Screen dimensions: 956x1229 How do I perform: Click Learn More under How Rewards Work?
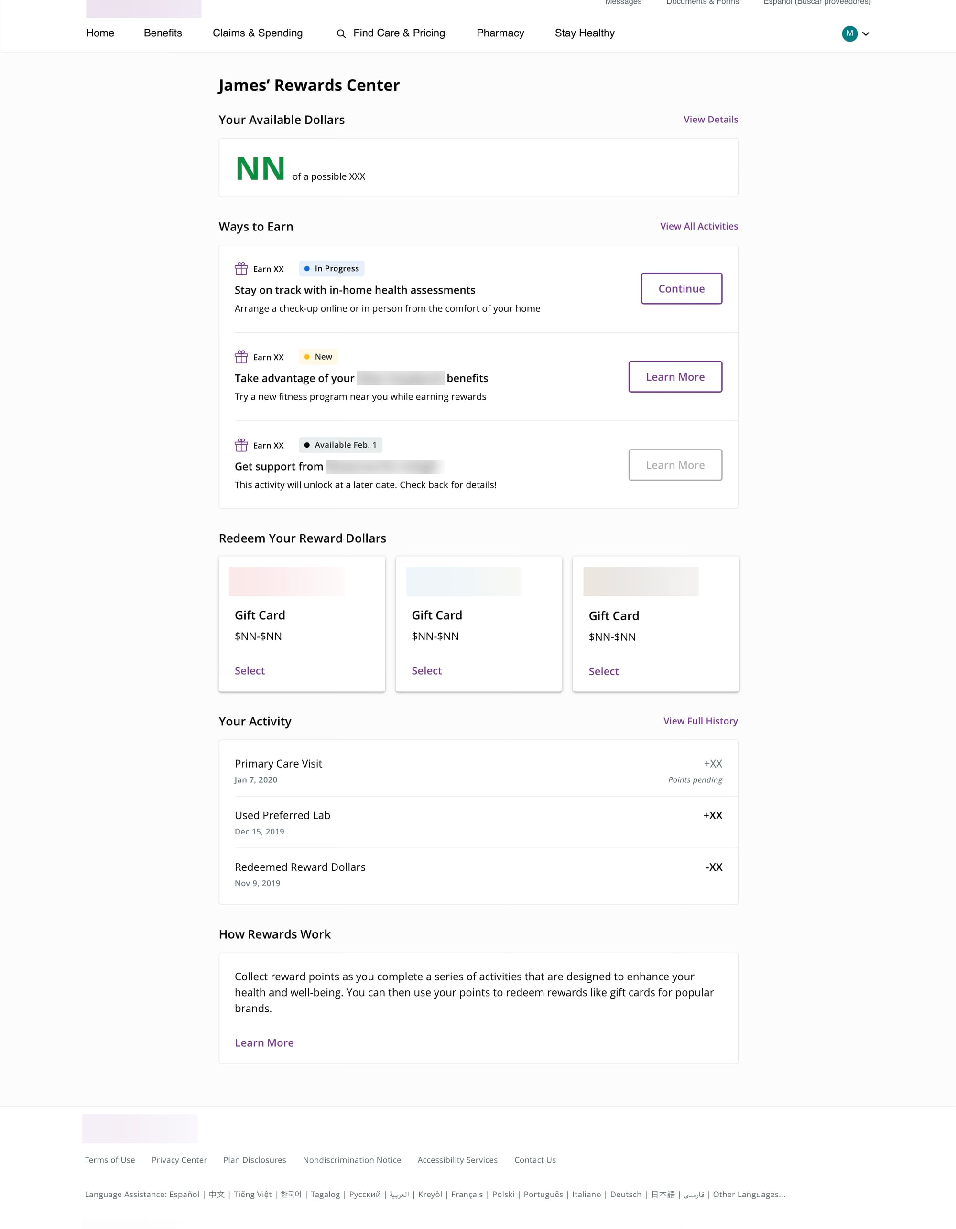pyautogui.click(x=264, y=1042)
